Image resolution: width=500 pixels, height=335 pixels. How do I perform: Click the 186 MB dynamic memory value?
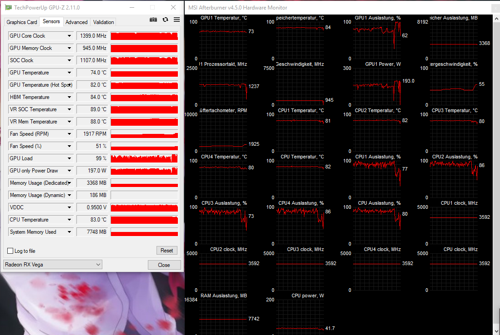92,195
